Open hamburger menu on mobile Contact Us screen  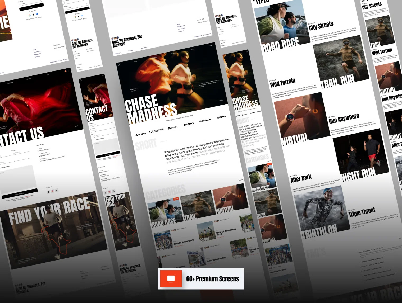tap(103, 75)
